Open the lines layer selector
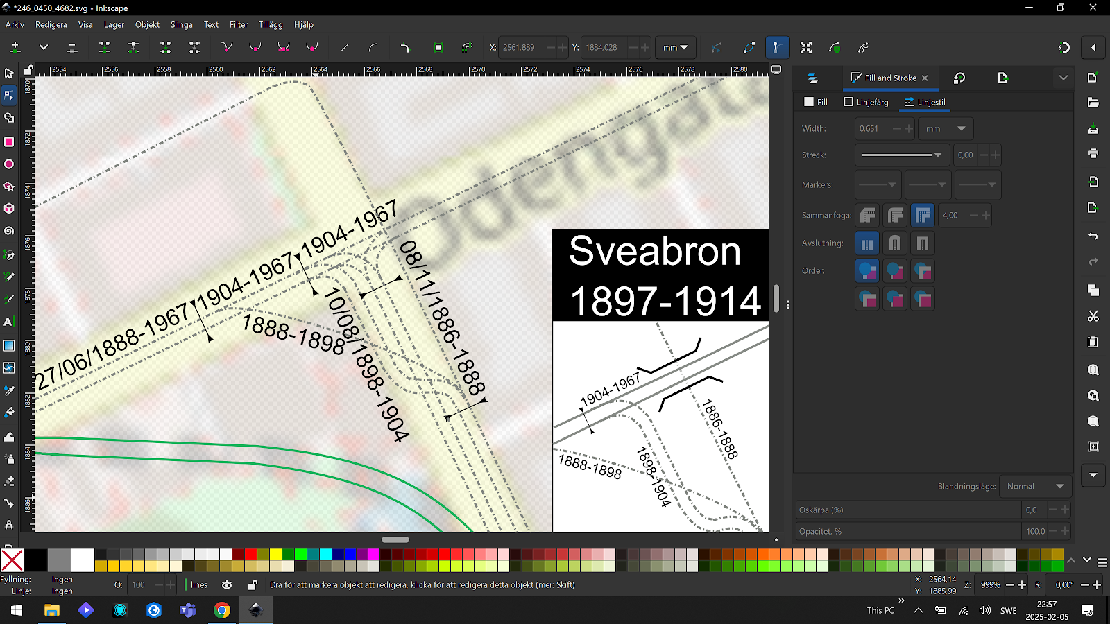1110x624 pixels. click(198, 585)
